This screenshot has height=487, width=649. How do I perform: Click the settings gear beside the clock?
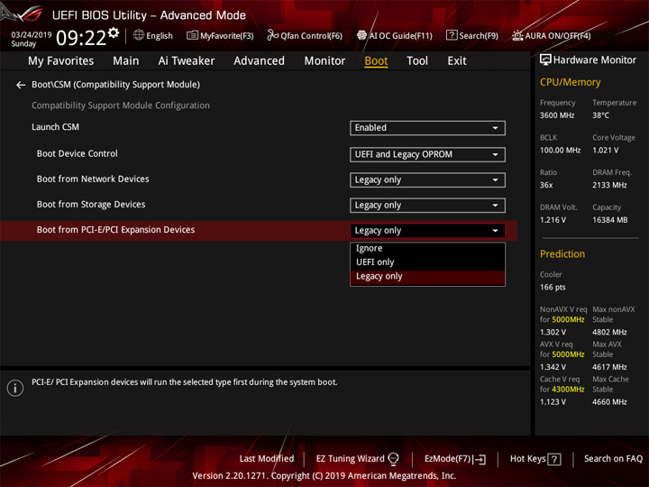(x=114, y=32)
